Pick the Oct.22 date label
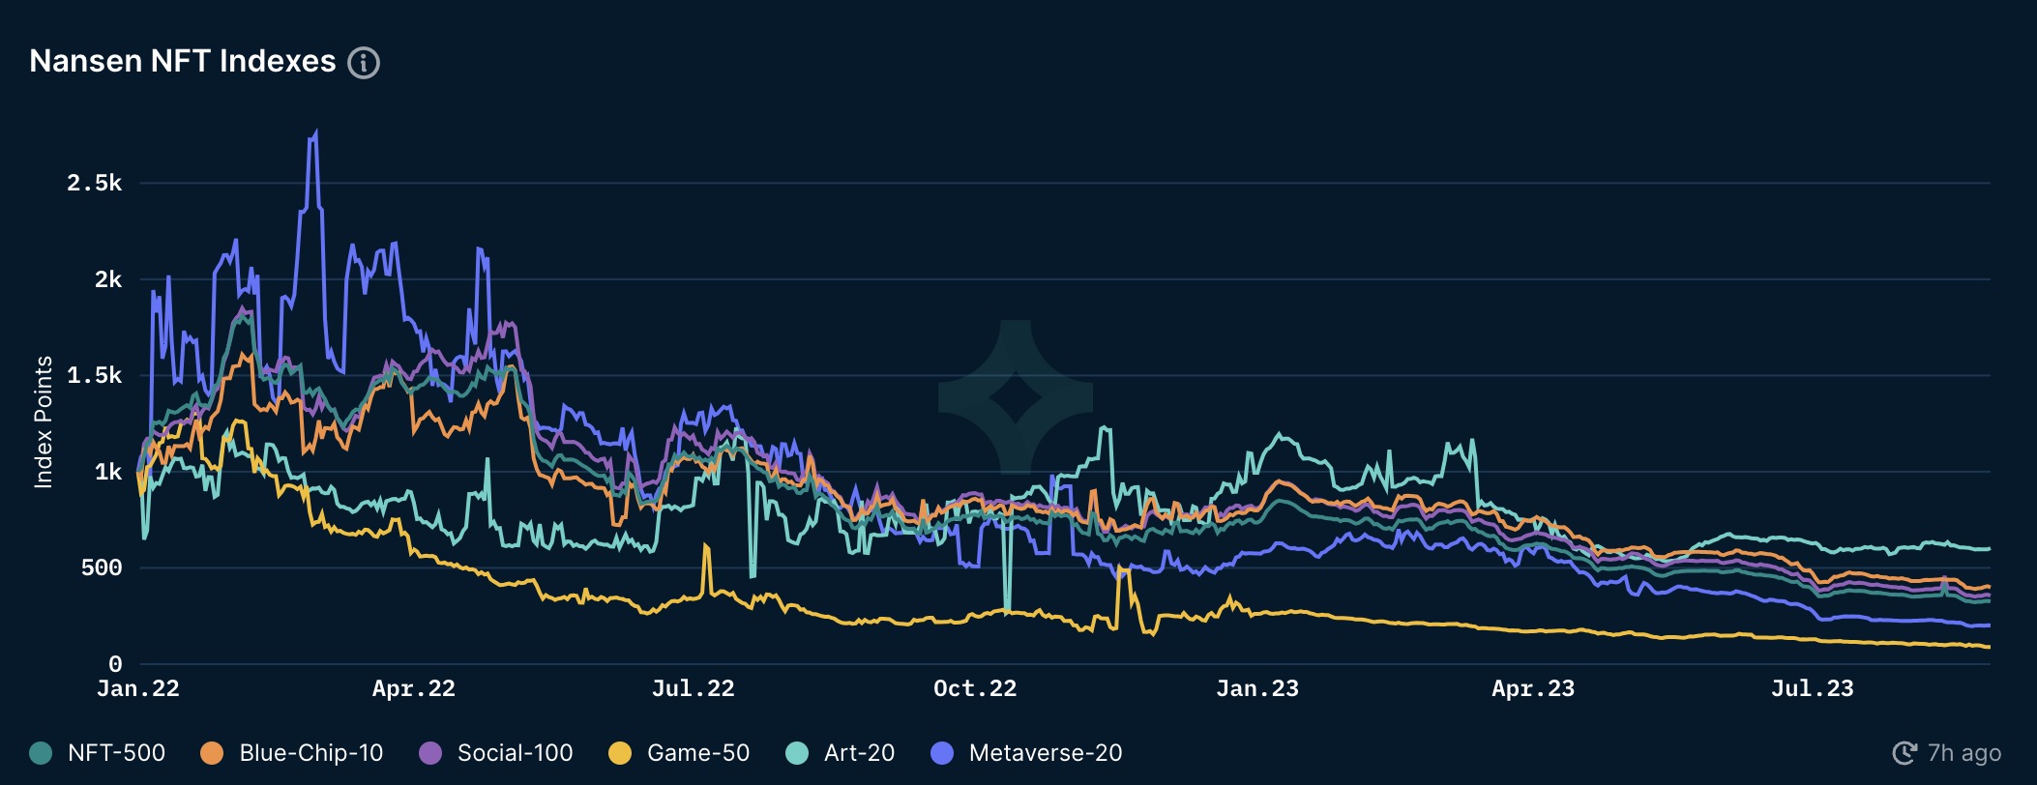Viewport: 2037px width, 785px height. pos(975,688)
